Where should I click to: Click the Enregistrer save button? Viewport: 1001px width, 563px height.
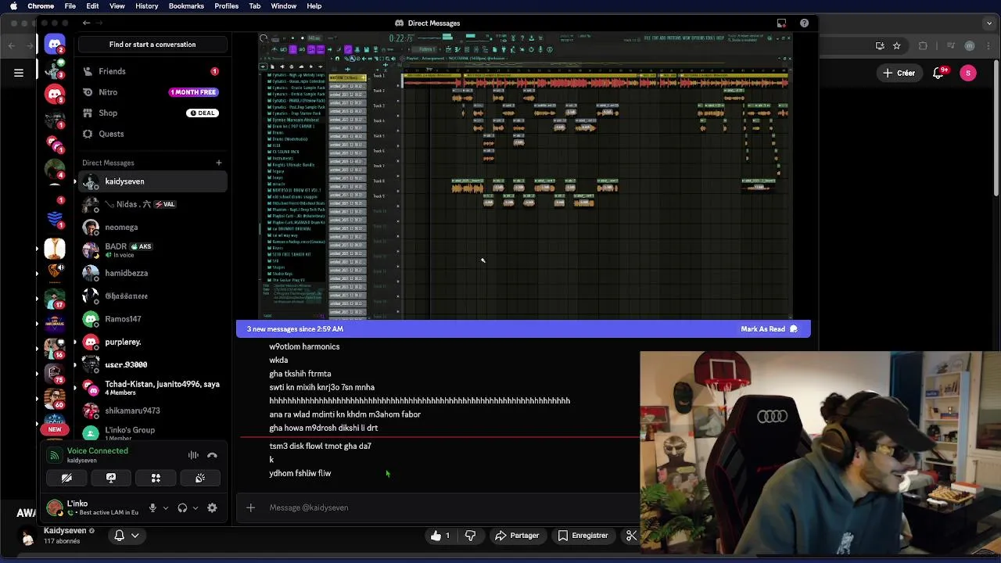(583, 536)
